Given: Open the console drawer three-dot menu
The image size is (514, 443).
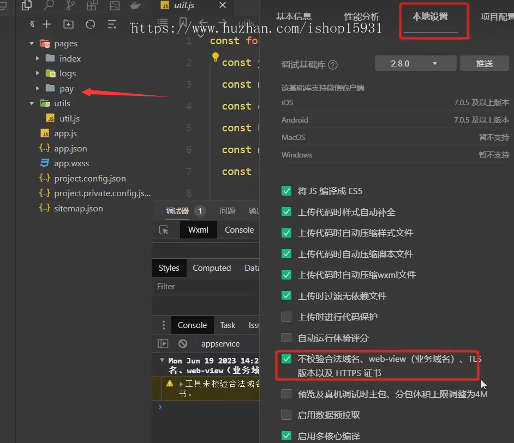Looking at the screenshot, I should tap(164, 325).
